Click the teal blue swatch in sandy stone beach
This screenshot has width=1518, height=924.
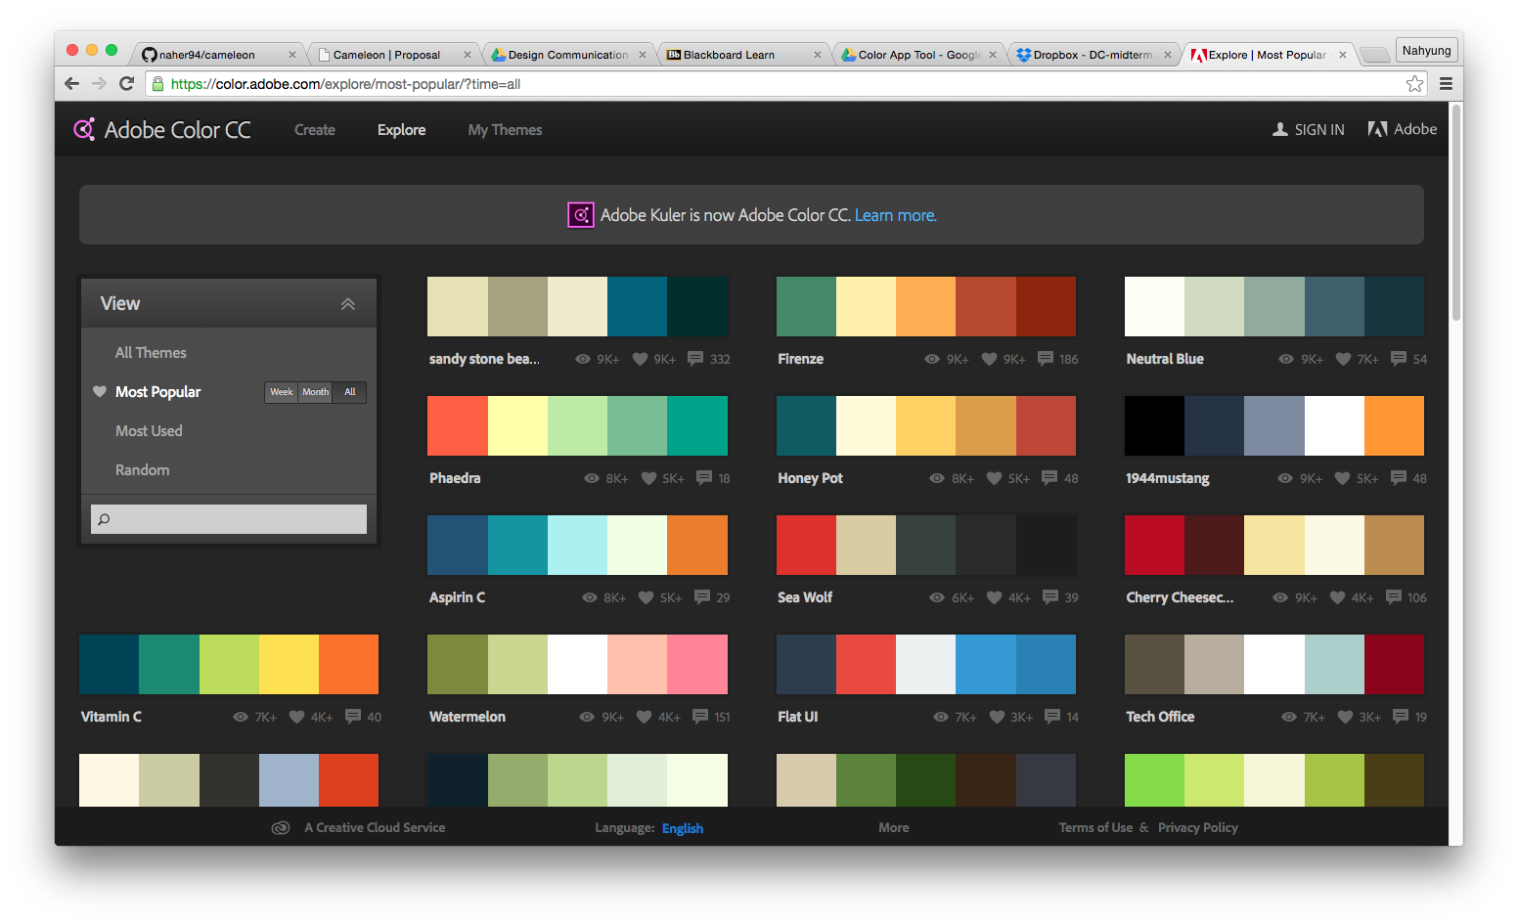click(x=637, y=306)
